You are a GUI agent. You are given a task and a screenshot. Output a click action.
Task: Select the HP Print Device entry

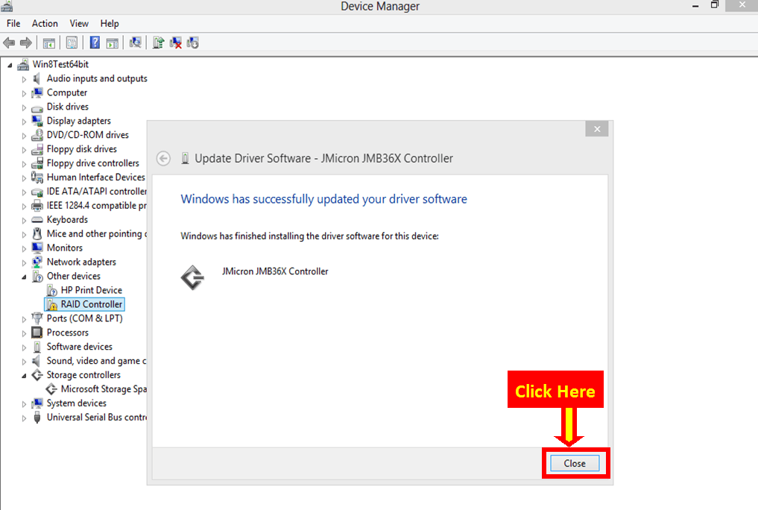click(91, 290)
